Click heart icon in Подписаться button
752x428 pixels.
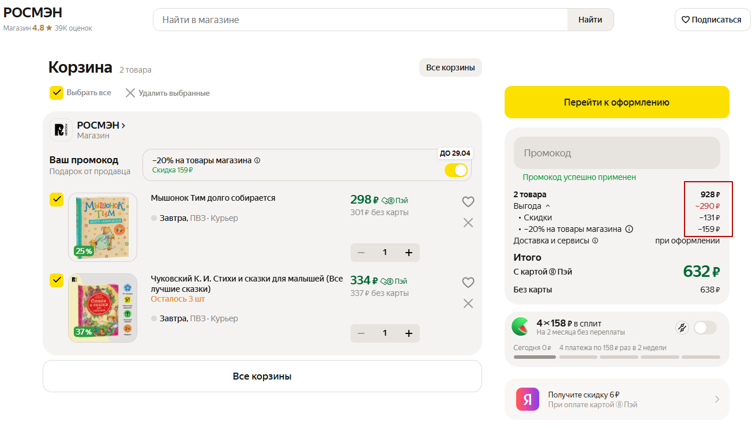click(686, 20)
